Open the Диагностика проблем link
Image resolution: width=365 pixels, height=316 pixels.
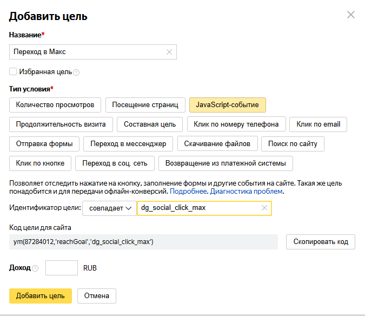[x=246, y=192]
